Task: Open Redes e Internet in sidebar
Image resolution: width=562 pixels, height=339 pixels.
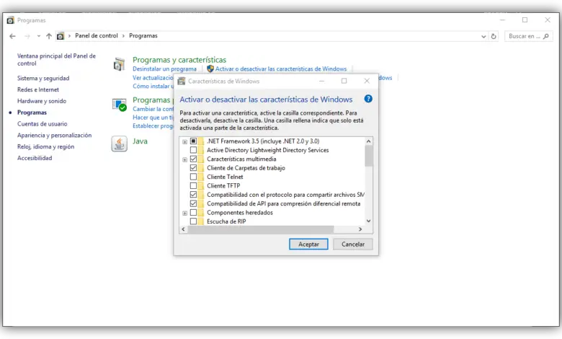Action: point(38,89)
